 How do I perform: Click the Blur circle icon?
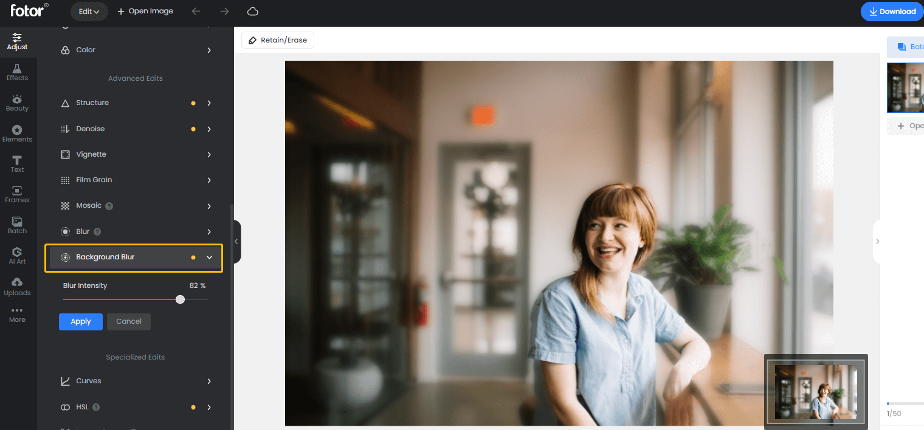point(65,232)
